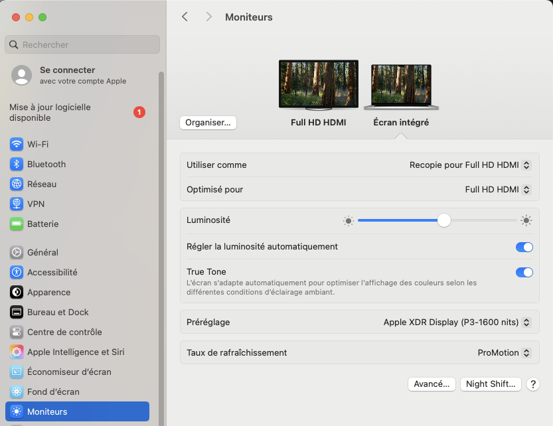
Task: Open Économiseur d'écran section
Action: (69, 372)
